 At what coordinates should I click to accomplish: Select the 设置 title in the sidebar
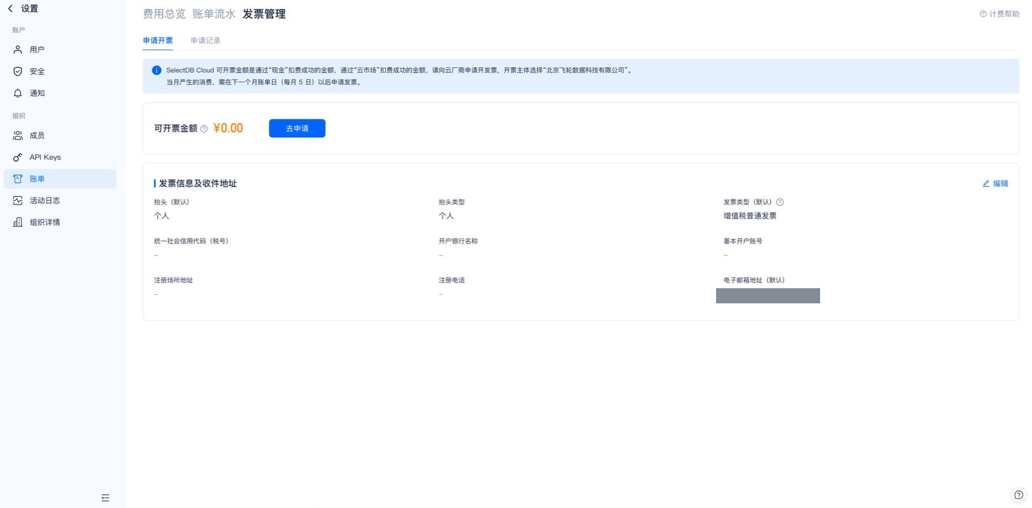pos(30,9)
